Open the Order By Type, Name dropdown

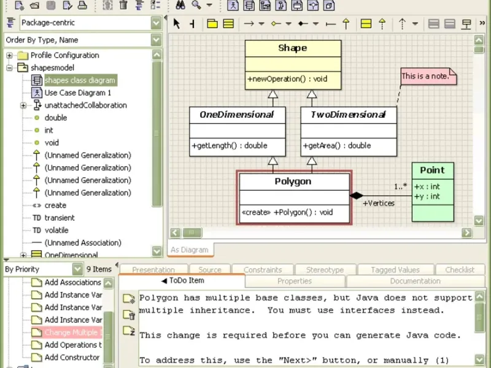point(83,40)
